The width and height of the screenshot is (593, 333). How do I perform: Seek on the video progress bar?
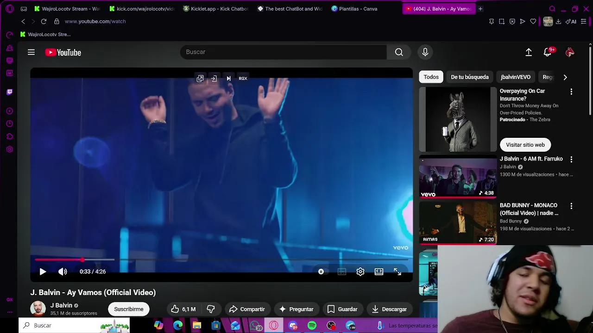(221, 259)
